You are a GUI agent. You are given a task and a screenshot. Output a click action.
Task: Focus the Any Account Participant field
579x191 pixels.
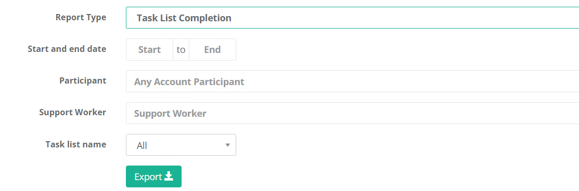tap(352, 81)
